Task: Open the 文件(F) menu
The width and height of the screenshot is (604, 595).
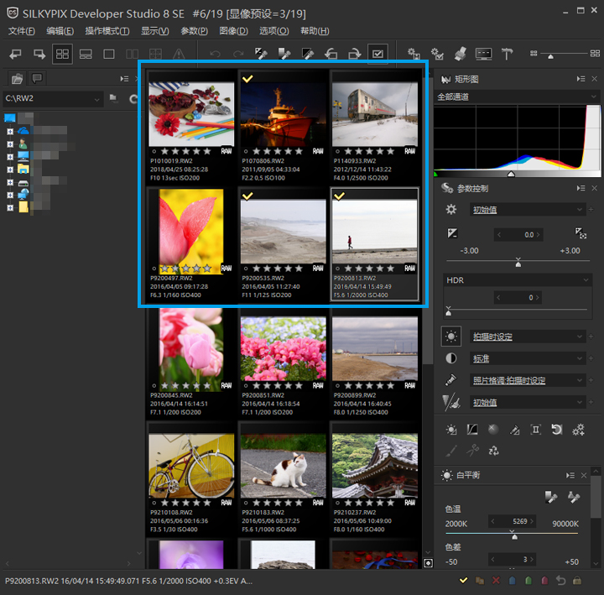Action: [x=22, y=31]
